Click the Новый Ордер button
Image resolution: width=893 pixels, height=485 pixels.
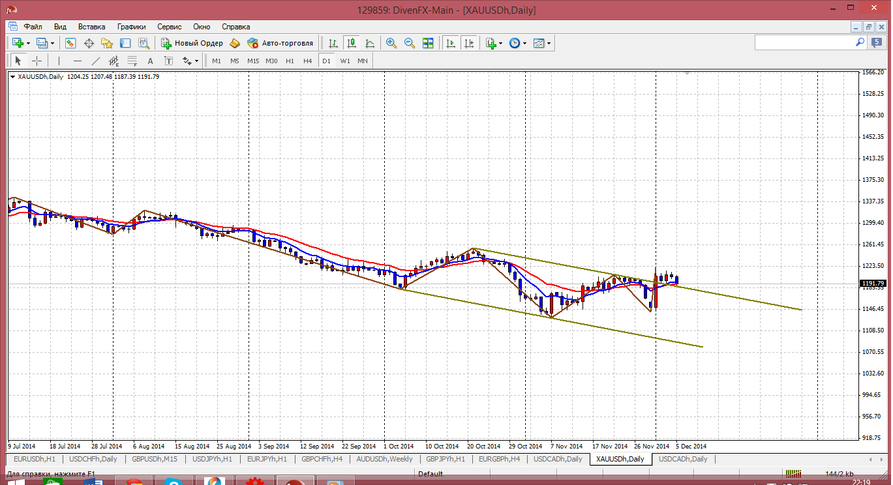(x=192, y=43)
